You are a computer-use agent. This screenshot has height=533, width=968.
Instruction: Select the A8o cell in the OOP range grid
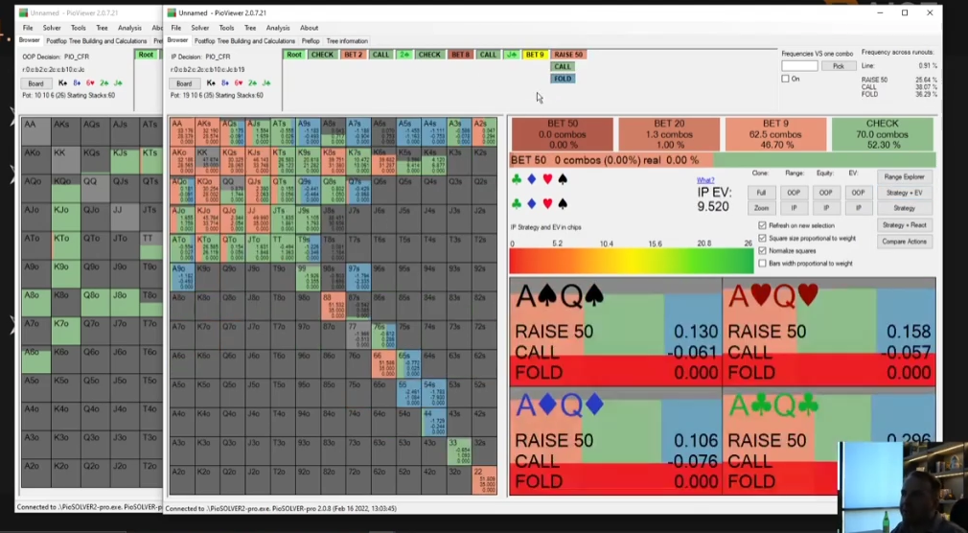pos(35,303)
